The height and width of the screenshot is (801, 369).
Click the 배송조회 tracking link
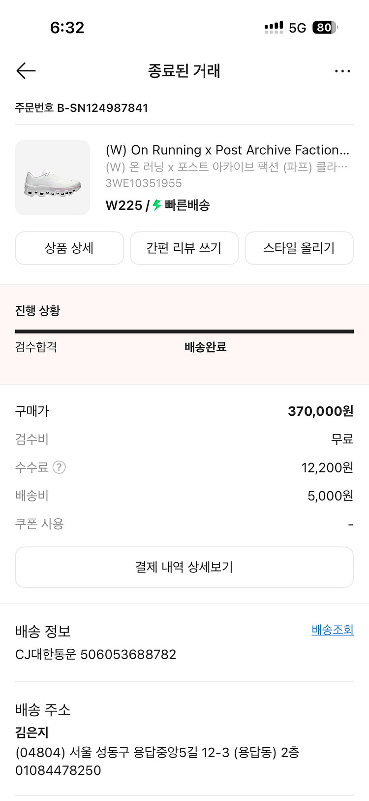[333, 630]
